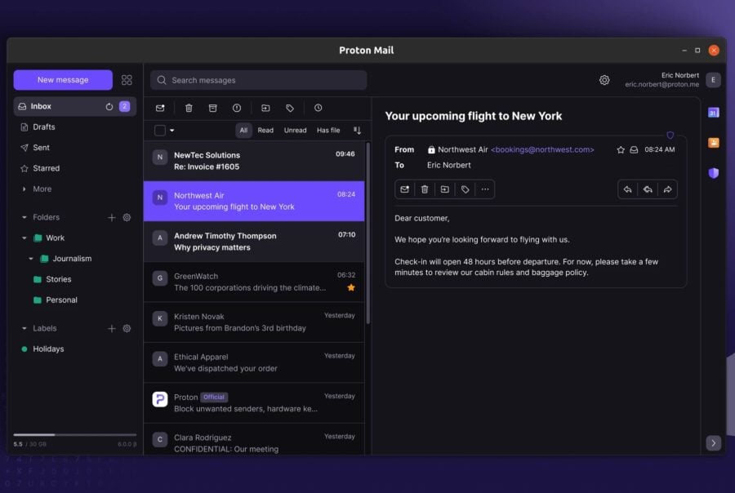The height and width of the screenshot is (493, 735).
Task: Collapse the Labels section arrow
Action: coord(24,328)
